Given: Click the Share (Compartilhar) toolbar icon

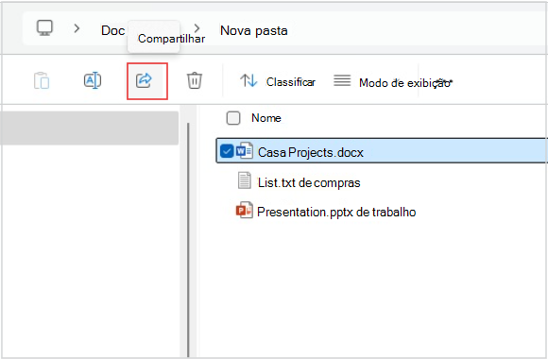Looking at the screenshot, I should click(x=144, y=80).
